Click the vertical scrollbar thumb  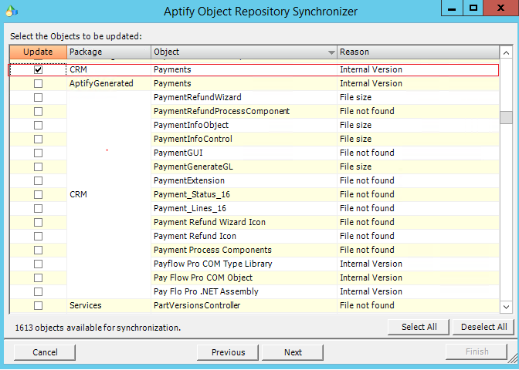tap(506, 117)
